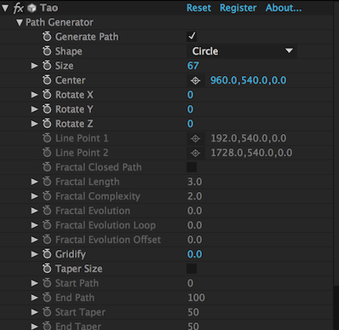Click the Register link
339x330 pixels.
(238, 8)
